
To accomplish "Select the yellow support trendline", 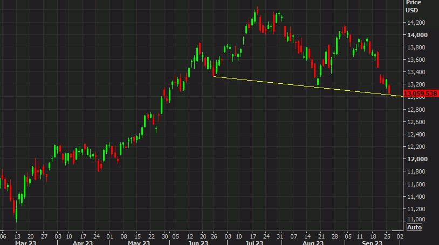I will 308,86.
